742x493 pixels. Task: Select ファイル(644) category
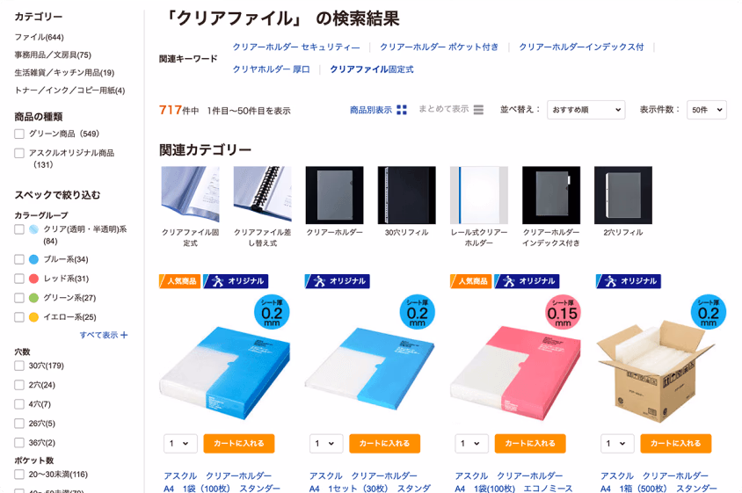[x=39, y=37]
